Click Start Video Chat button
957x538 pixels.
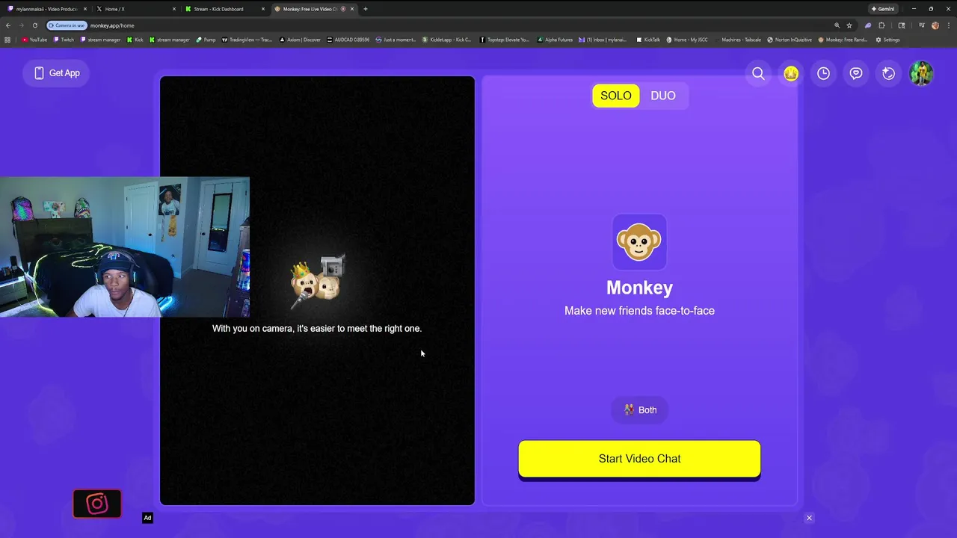pos(639,459)
